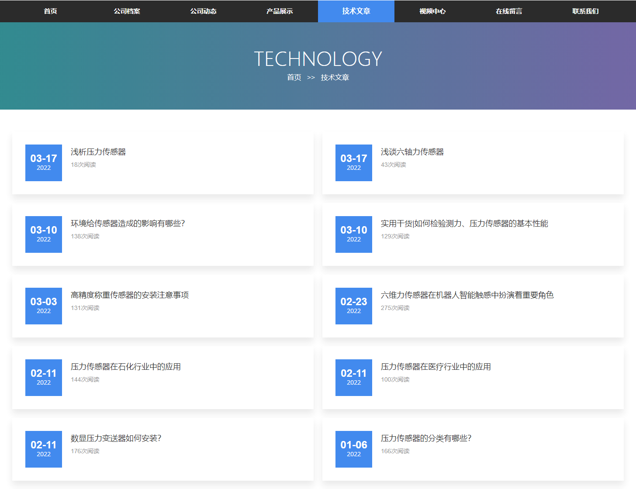Screen dimensions: 636x489
Task: Select 联系我们 in the top navigation
Action: (585, 11)
